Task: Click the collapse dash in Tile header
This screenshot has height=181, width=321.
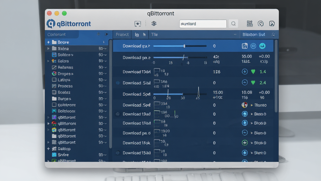Action: coord(235,35)
